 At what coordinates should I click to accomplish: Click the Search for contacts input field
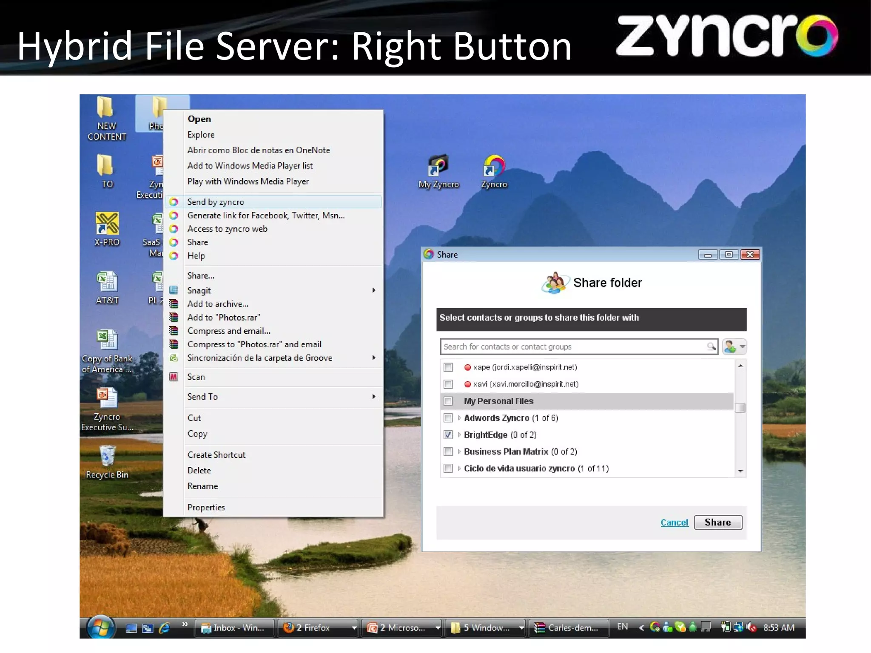579,346
